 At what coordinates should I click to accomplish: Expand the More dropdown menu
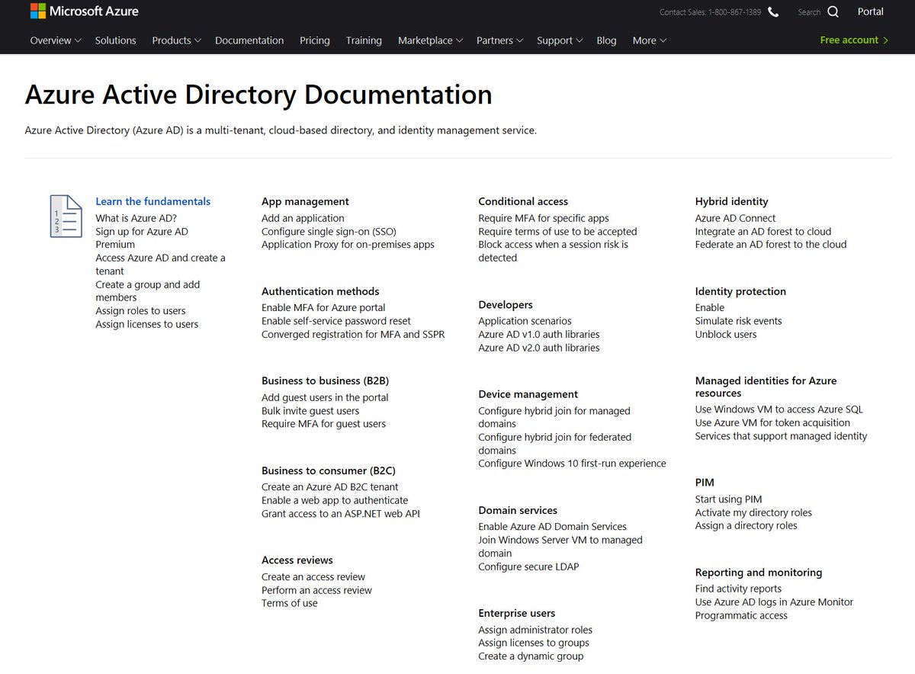coord(649,40)
